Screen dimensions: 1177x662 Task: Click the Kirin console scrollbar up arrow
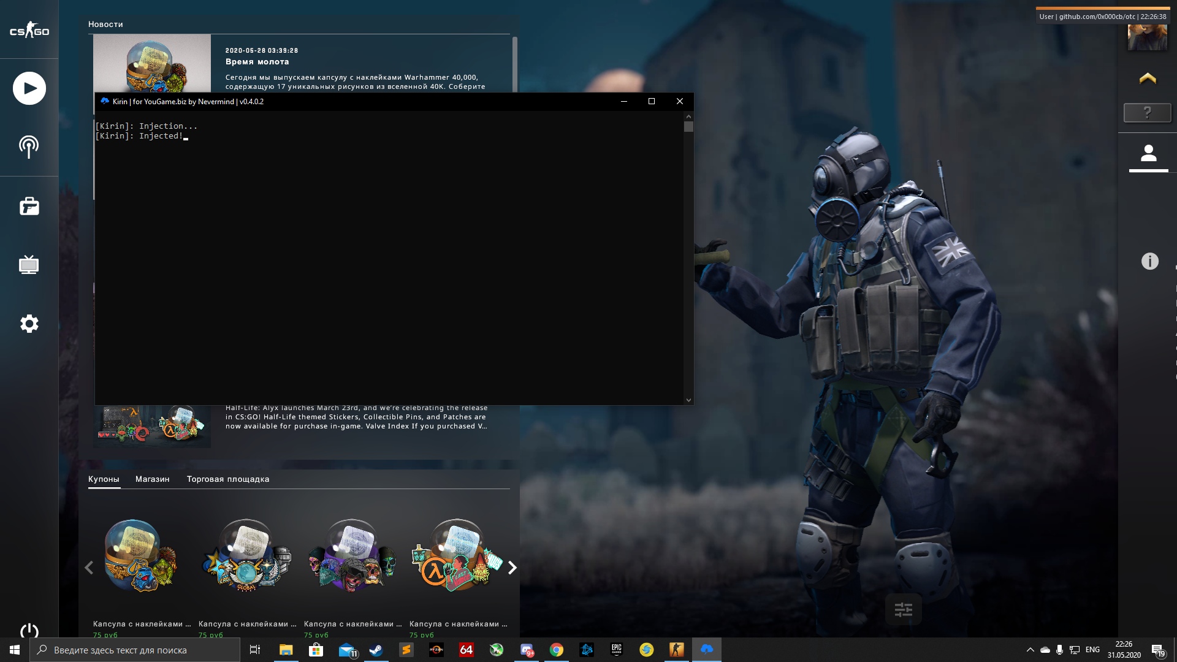(688, 116)
